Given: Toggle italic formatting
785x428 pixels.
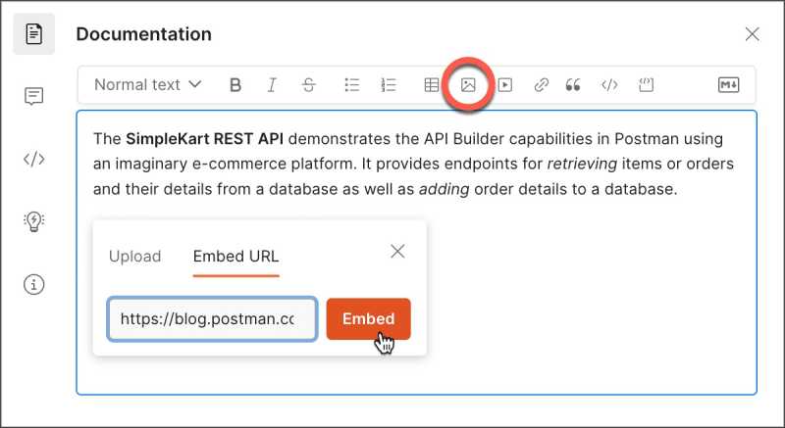Looking at the screenshot, I should tap(272, 85).
